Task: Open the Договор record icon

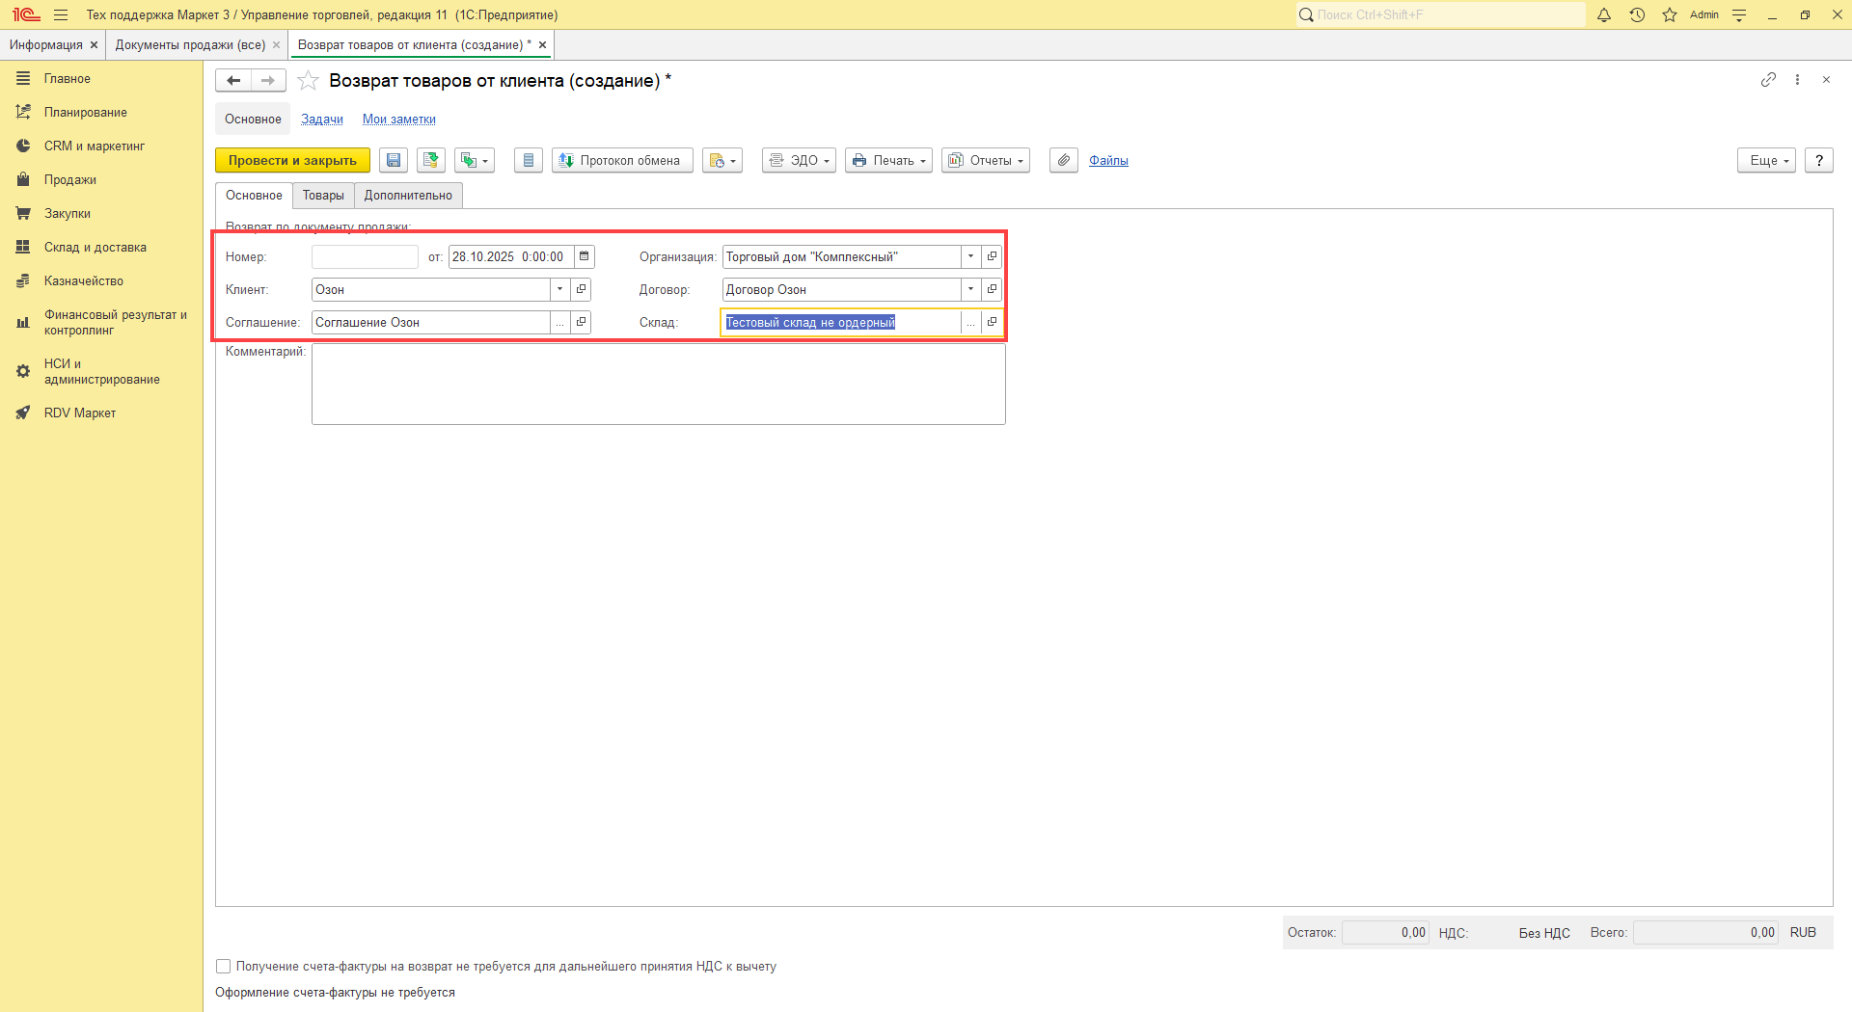Action: tap(992, 290)
